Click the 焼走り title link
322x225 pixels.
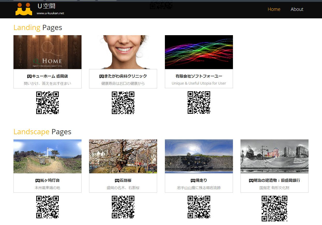pos(201,180)
